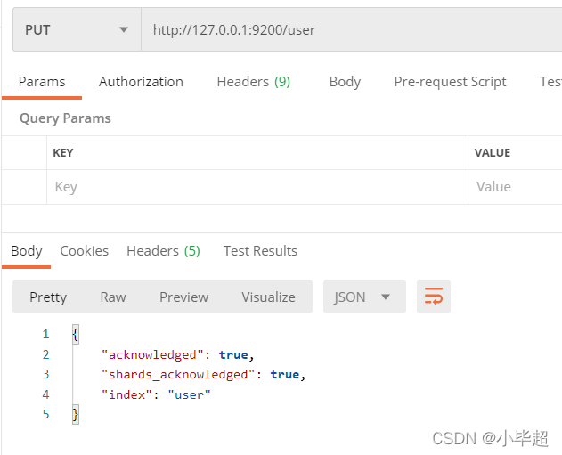
Task: Click the "user" value in response
Action: coord(189,394)
